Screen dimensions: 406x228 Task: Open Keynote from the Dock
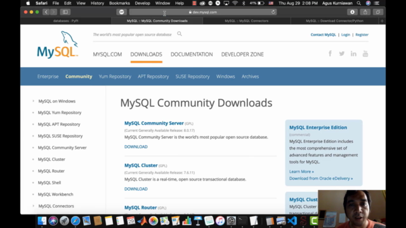(198, 221)
